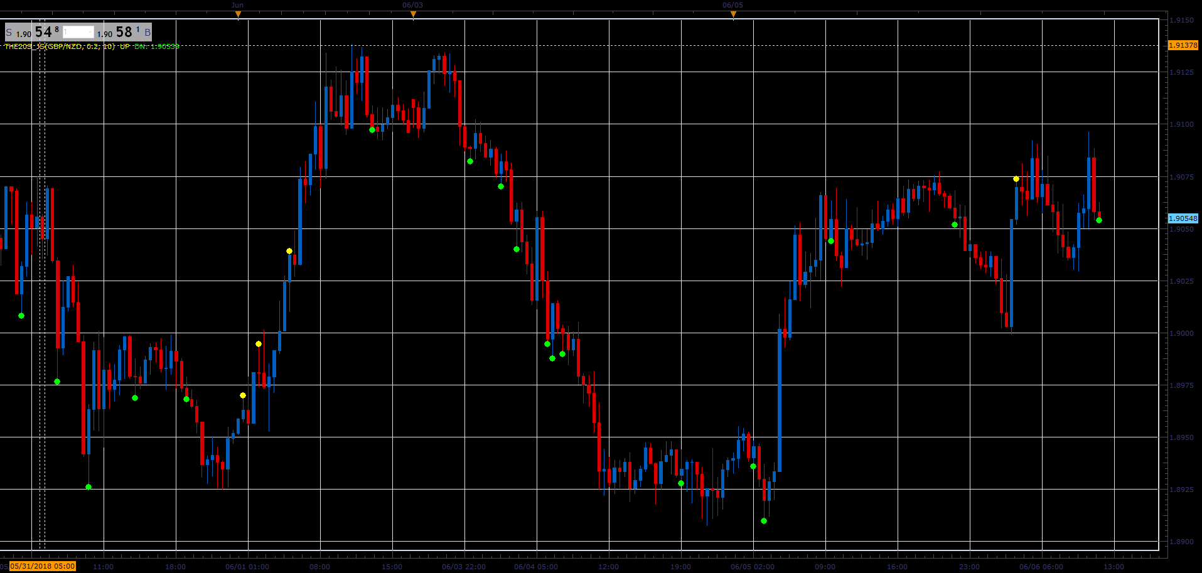Click the 13:00 time axis label
Image resolution: width=1202 pixels, height=573 pixels.
1114,567
